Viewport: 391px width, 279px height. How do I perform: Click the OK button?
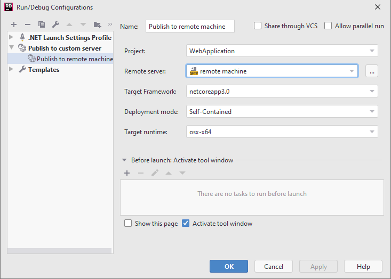(228, 266)
